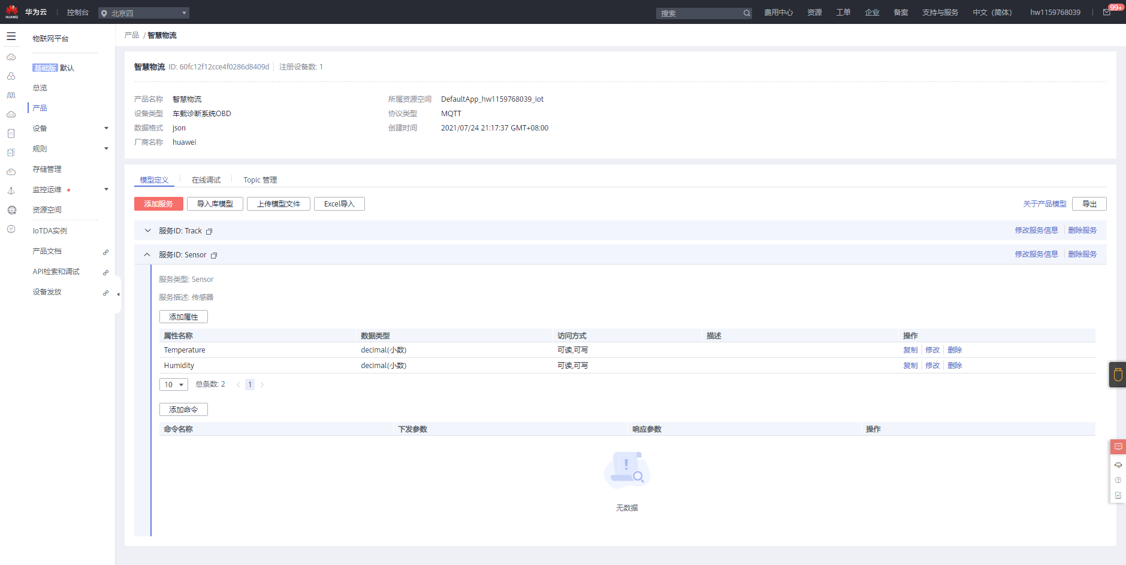The image size is (1126, 565).
Task: Click the 导出 button
Action: tap(1089, 204)
